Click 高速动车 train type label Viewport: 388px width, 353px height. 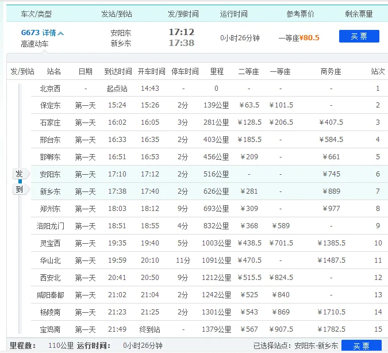[34, 44]
